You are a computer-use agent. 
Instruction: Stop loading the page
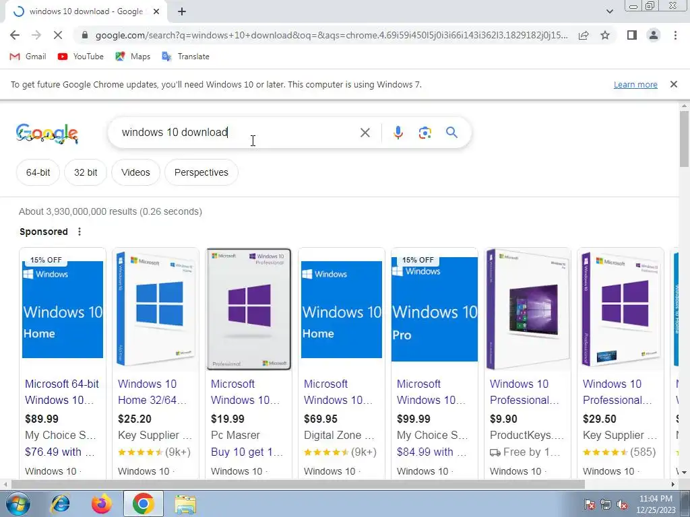58,35
